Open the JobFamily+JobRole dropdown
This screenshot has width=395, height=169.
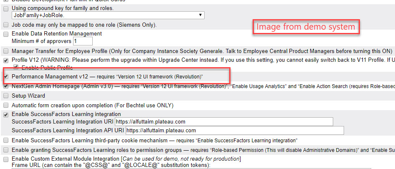click(108, 15)
